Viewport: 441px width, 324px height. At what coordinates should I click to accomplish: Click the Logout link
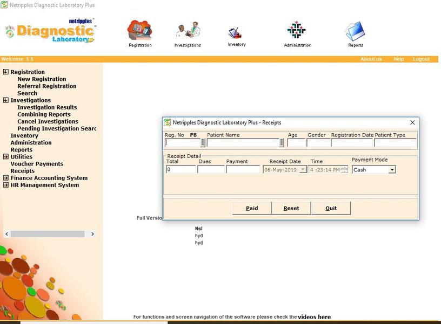click(421, 59)
